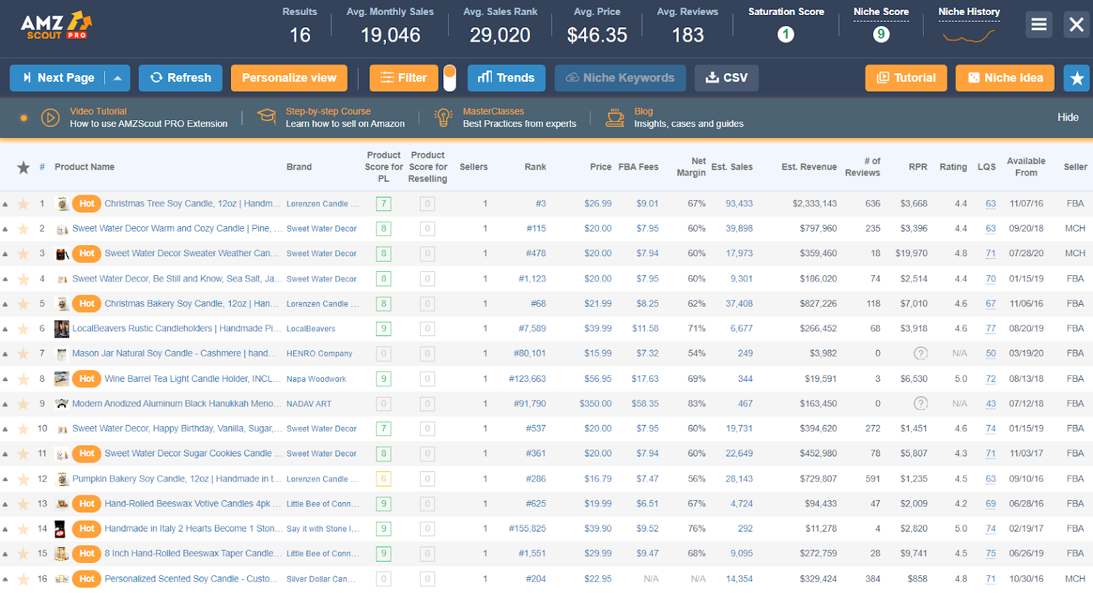This screenshot has width=1093, height=593.
Task: Expand row 2 details triangle
Action: click(x=5, y=229)
